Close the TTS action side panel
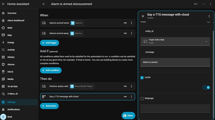 pyautogui.click(x=143, y=16)
